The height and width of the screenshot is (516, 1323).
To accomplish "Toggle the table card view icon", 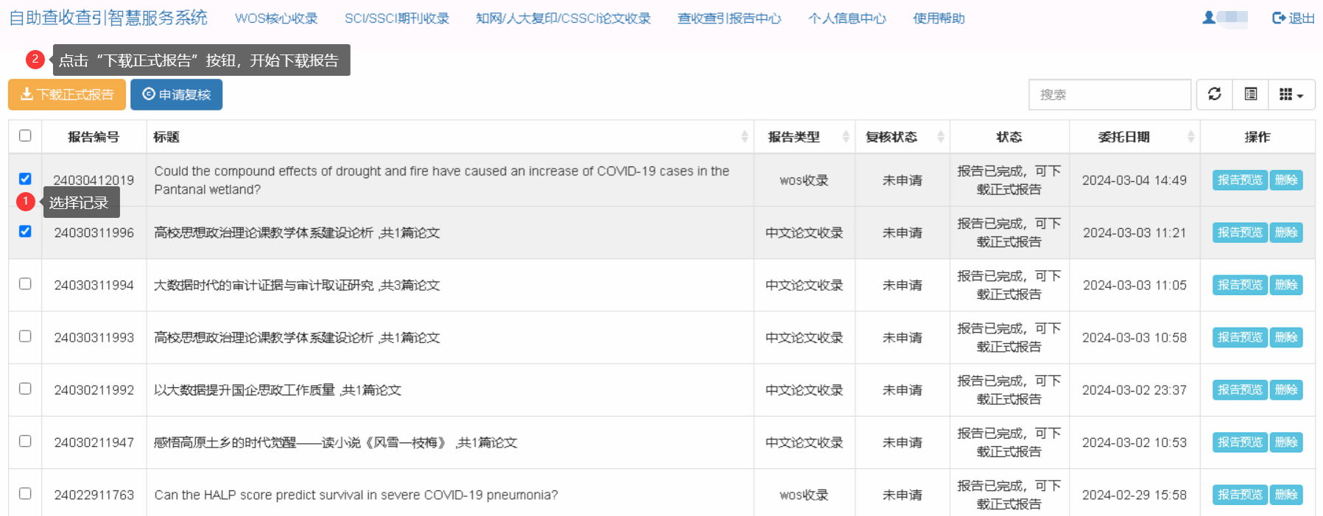I will tap(1250, 94).
